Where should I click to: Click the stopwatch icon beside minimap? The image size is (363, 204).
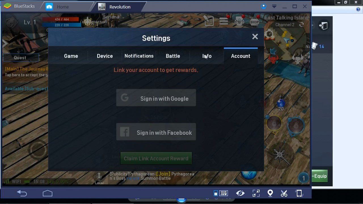point(269,35)
